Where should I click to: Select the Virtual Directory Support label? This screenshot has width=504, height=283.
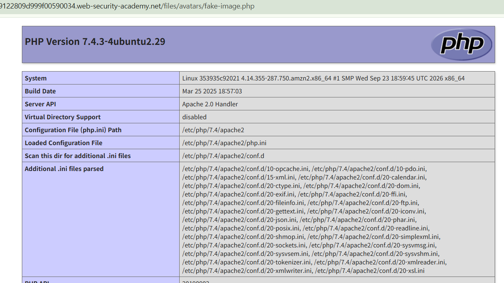62,117
